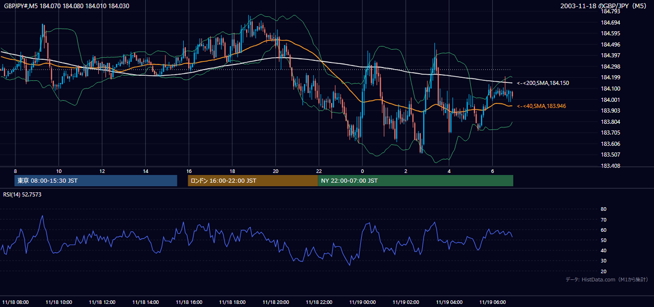Click price axis value 183.903
This screenshot has width=654, height=307.
click(x=611, y=111)
